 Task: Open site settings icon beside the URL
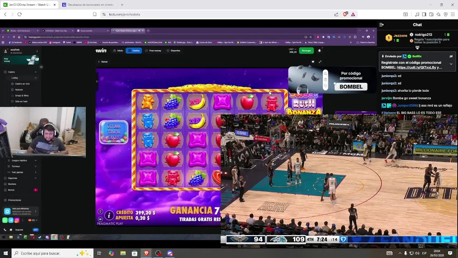[x=104, y=14]
